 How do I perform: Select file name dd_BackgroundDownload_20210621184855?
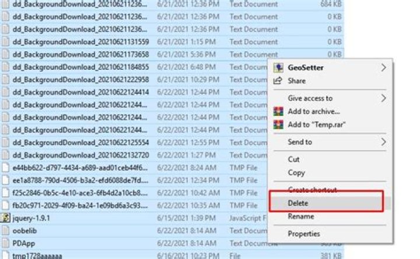coord(80,67)
